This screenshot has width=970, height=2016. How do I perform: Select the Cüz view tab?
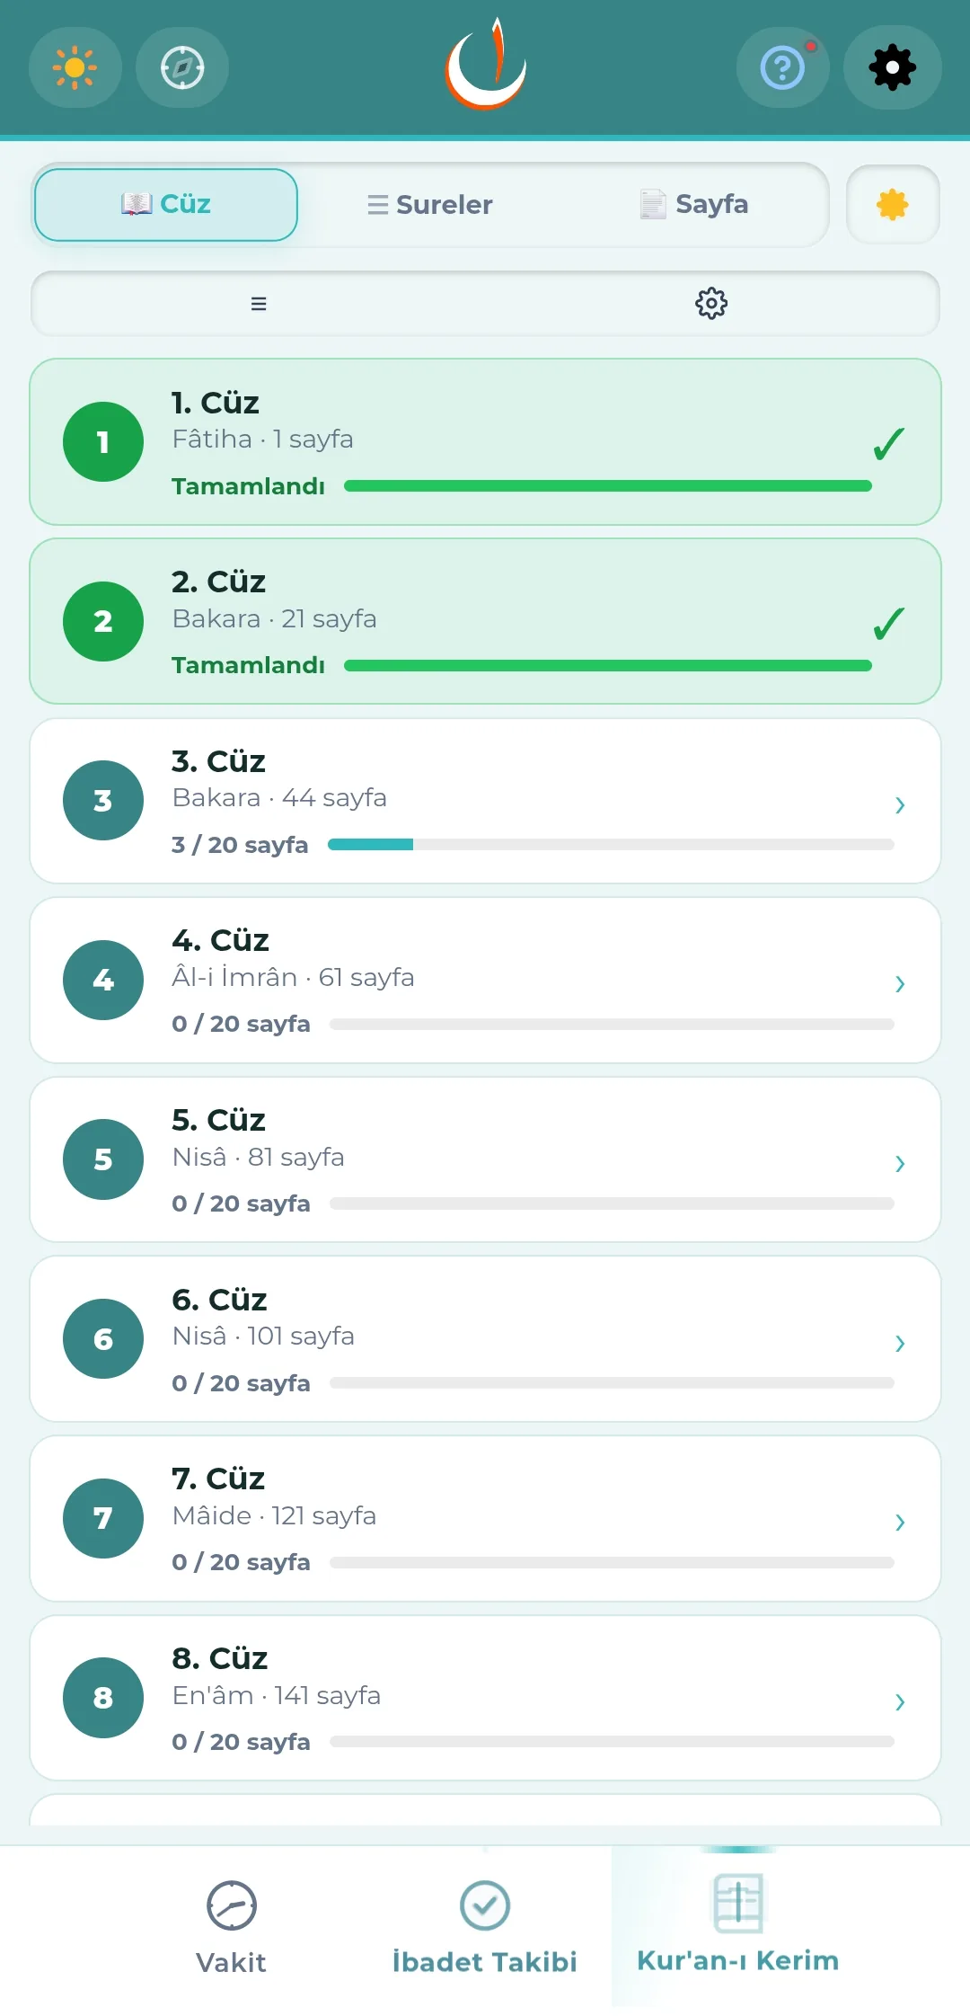[x=166, y=205]
